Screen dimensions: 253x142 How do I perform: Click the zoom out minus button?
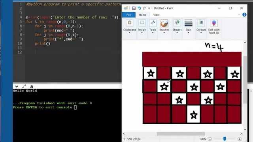(x=210, y=139)
